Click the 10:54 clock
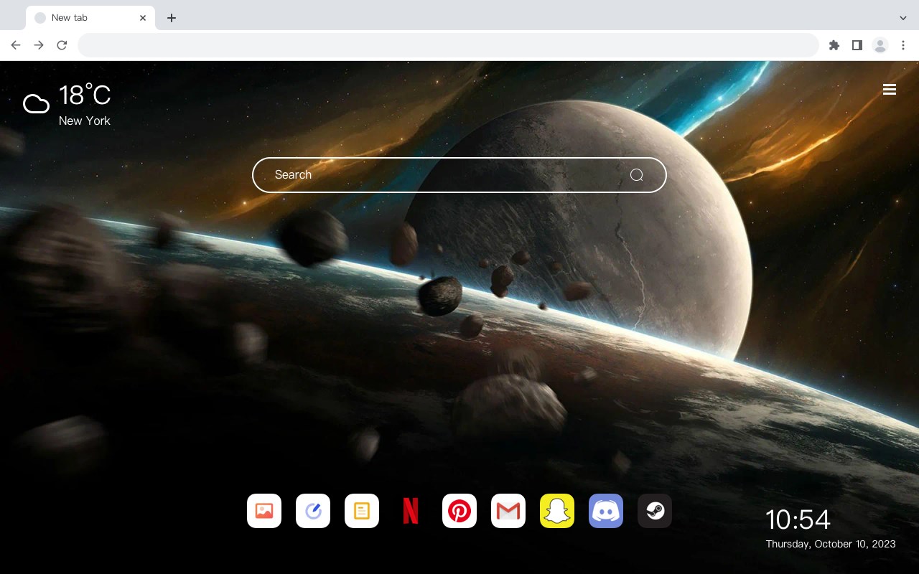The height and width of the screenshot is (574, 919). [x=798, y=519]
